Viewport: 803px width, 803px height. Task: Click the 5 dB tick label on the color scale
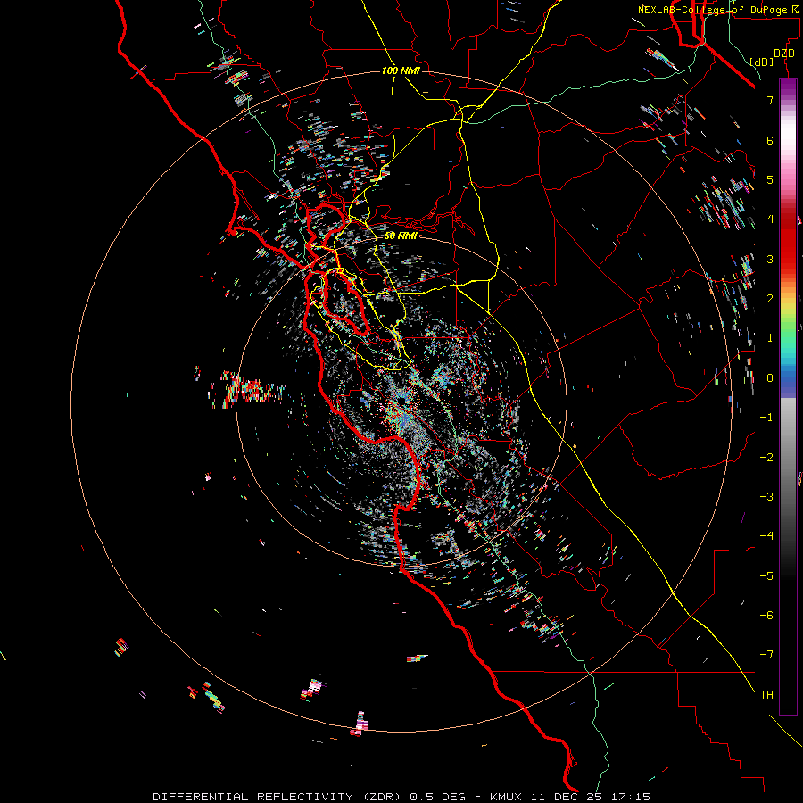[x=770, y=179]
